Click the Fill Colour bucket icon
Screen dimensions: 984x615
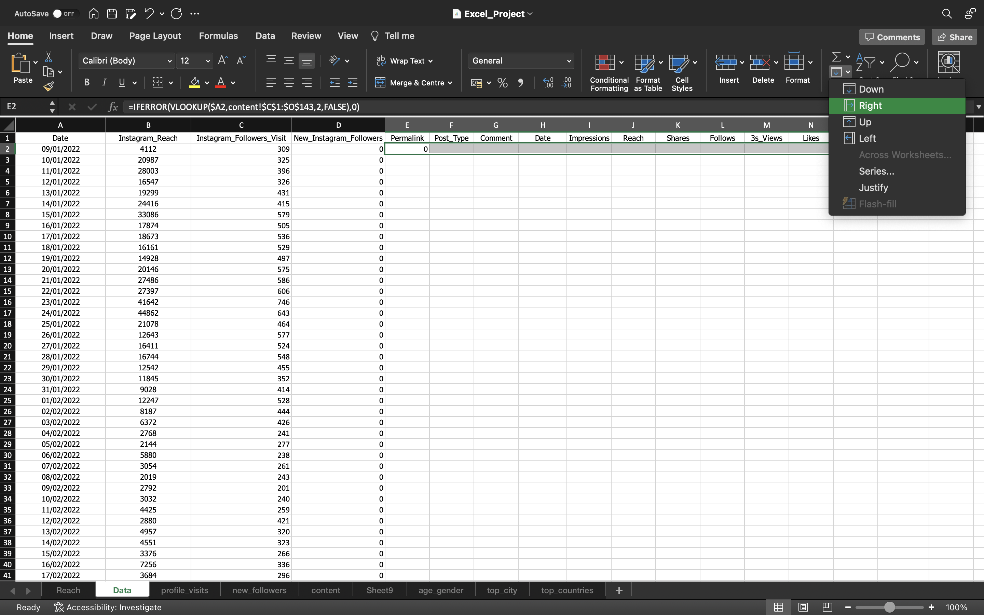(195, 83)
